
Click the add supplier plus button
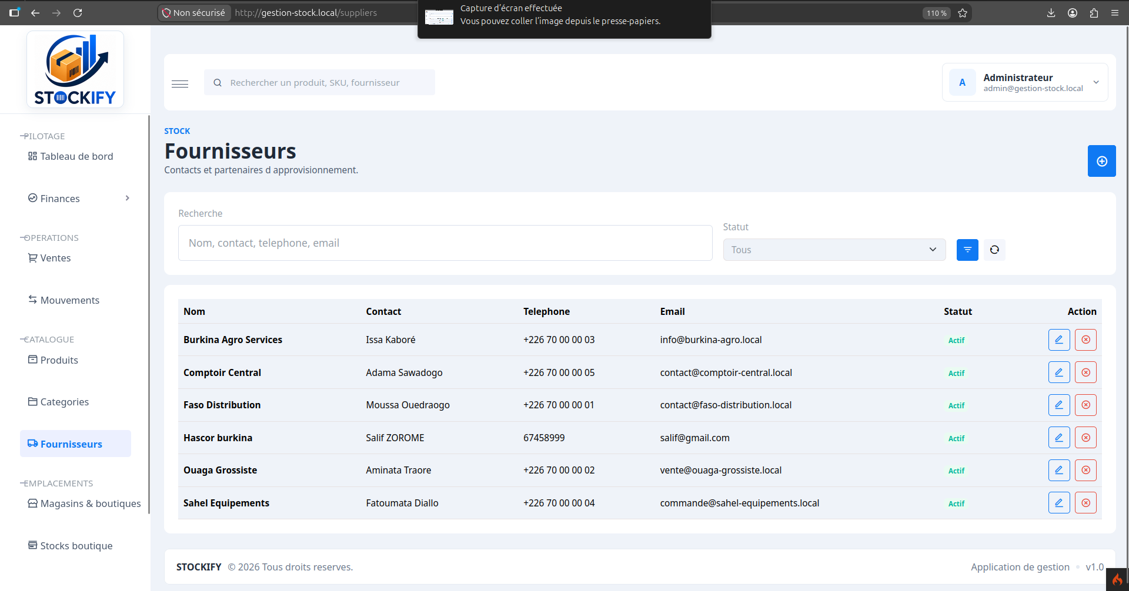[x=1101, y=161]
